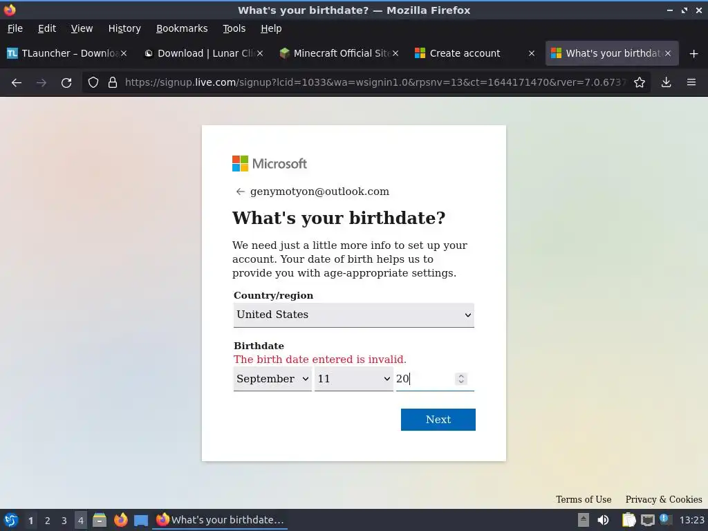This screenshot has width=708, height=531.
Task: Launch Firefox from the taskbar quick launcher
Action: pos(120,520)
